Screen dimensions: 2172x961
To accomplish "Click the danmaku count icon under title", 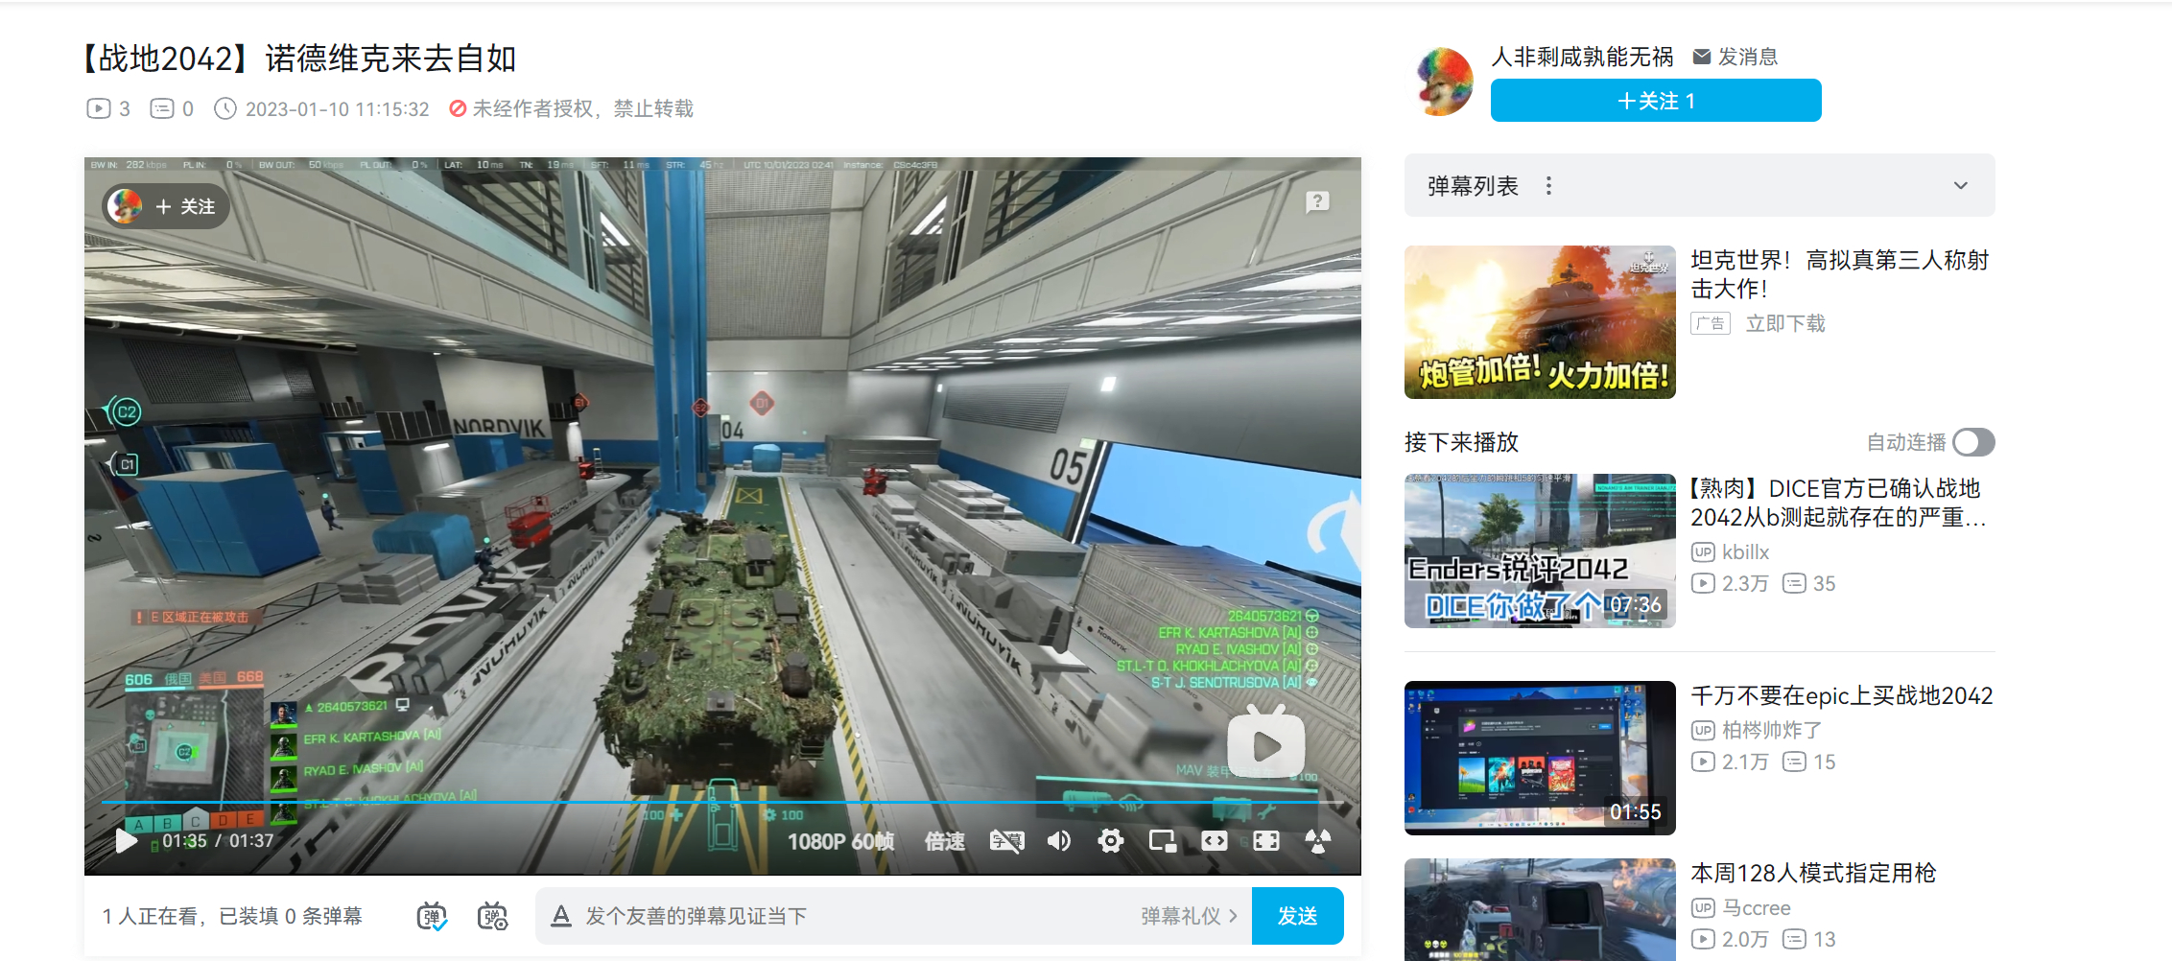I will click(x=162, y=108).
